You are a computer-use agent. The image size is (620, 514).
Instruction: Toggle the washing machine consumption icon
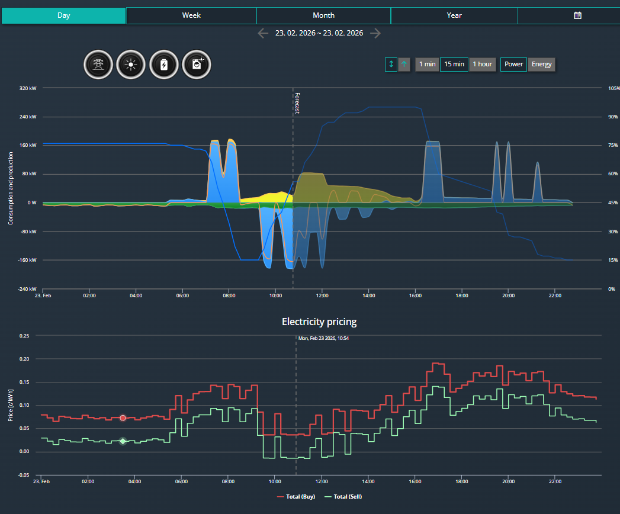(x=197, y=65)
